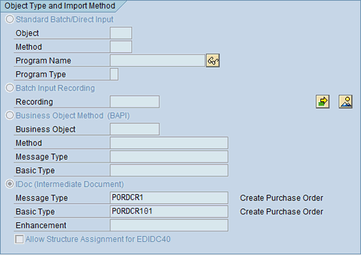Image resolution: width=361 pixels, height=255 pixels.
Task: Focus the Method field under Standard Batch Input
Action: 121,47
